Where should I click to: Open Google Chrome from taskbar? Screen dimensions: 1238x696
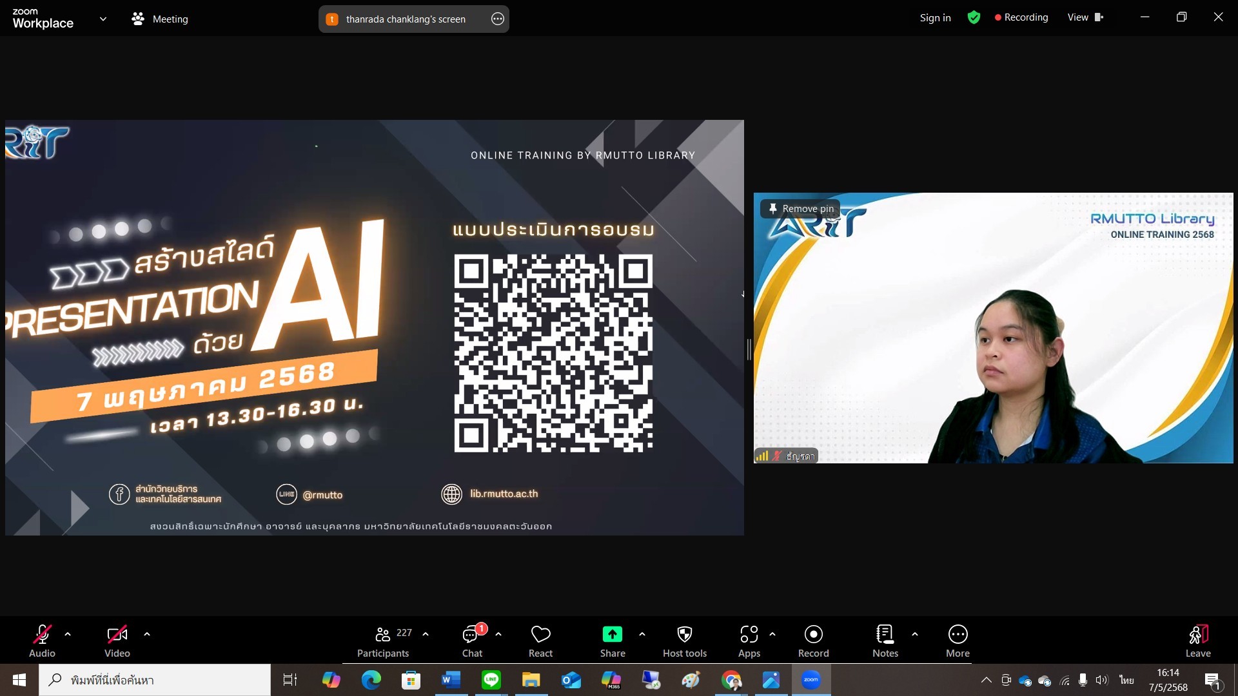click(731, 680)
